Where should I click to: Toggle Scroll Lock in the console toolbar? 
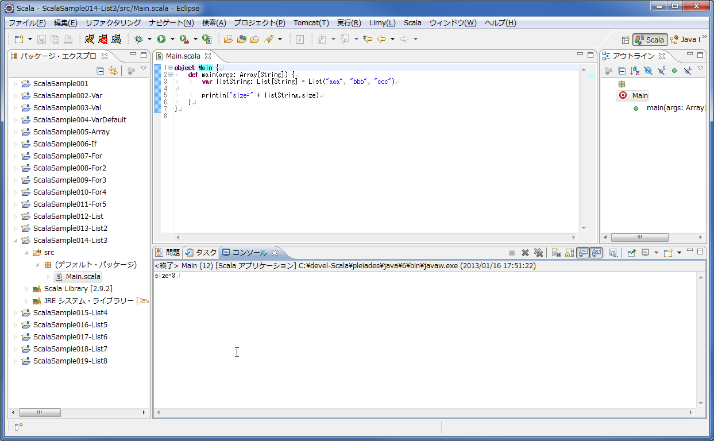569,253
